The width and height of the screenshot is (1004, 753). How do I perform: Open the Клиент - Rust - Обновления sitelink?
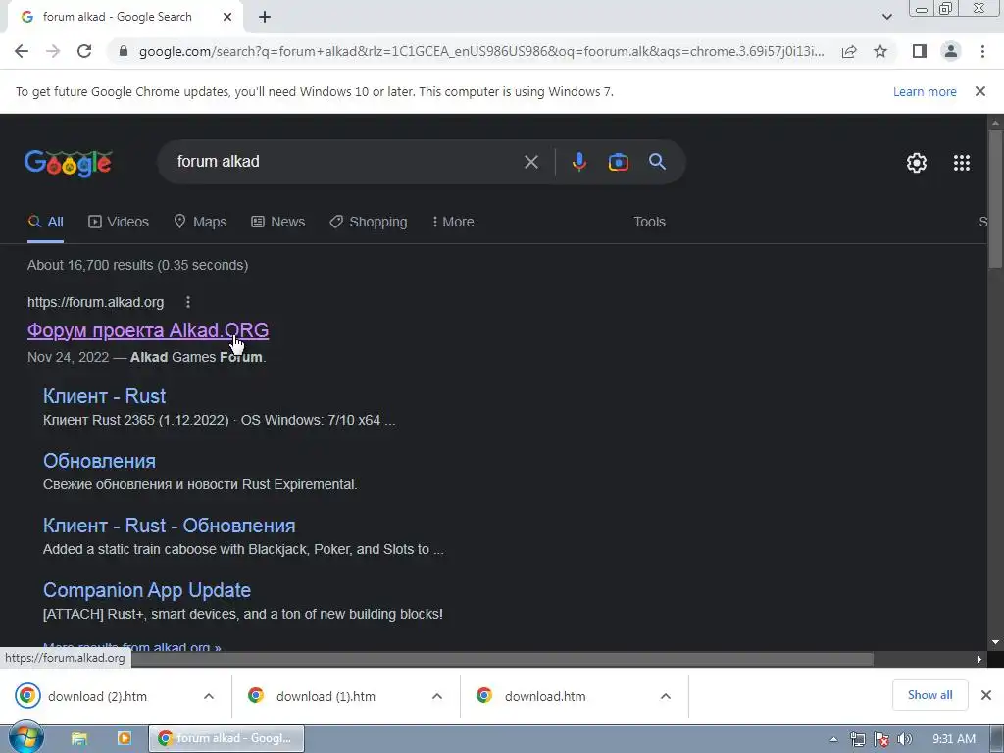(x=169, y=526)
